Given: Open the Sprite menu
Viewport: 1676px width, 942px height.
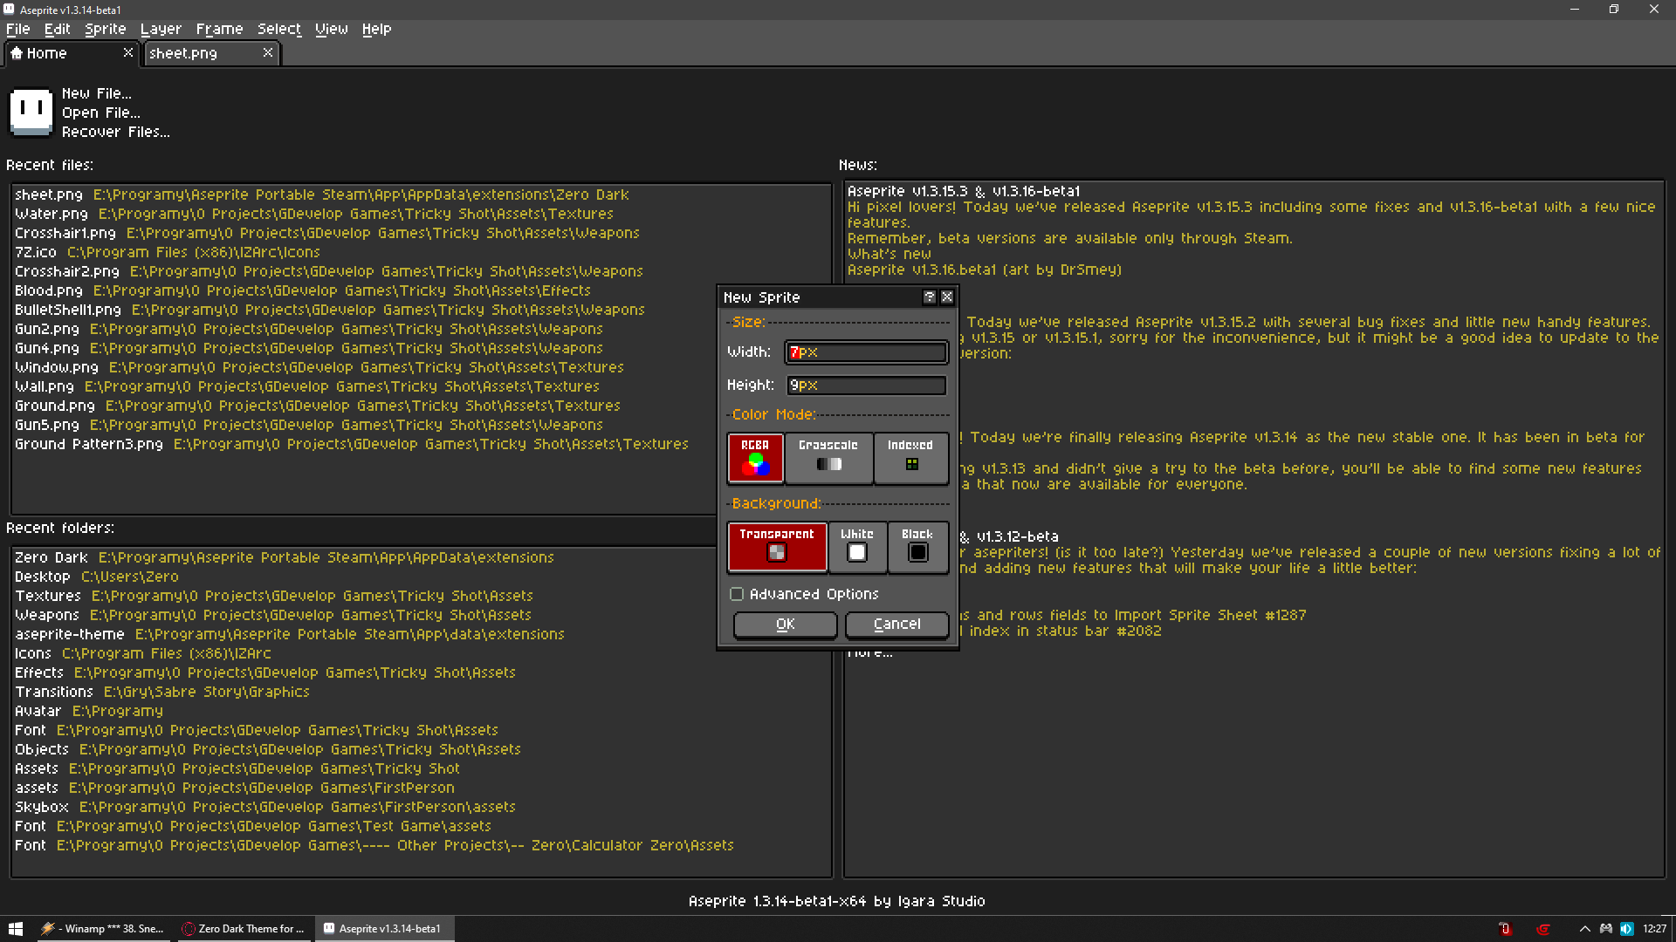Looking at the screenshot, I should 105,29.
